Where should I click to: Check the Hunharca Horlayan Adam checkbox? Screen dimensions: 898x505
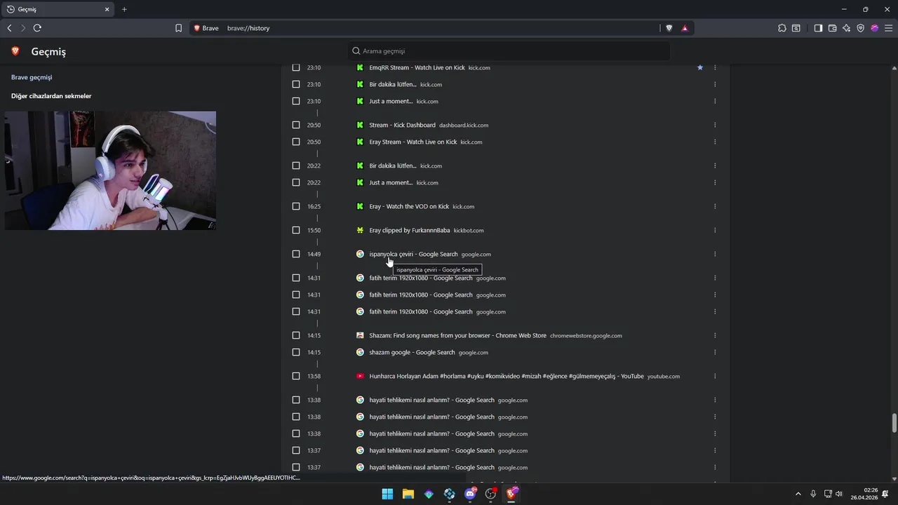tap(296, 376)
